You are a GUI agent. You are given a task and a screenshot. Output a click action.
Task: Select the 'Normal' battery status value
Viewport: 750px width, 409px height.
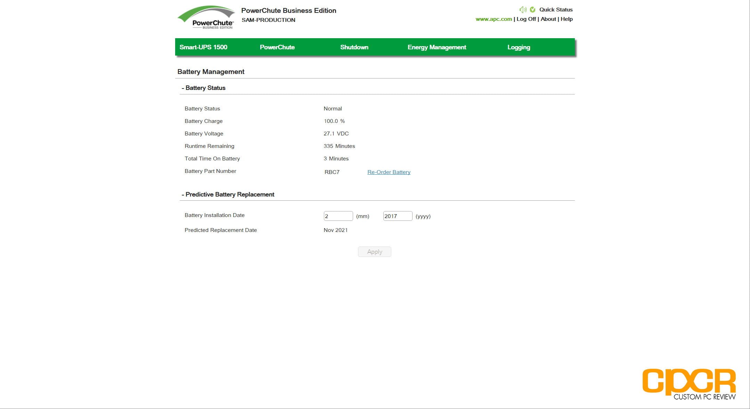click(x=333, y=109)
